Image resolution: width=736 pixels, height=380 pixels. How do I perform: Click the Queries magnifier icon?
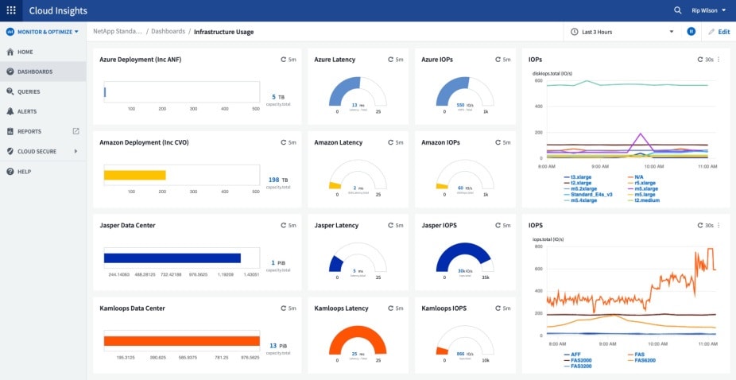[10, 91]
